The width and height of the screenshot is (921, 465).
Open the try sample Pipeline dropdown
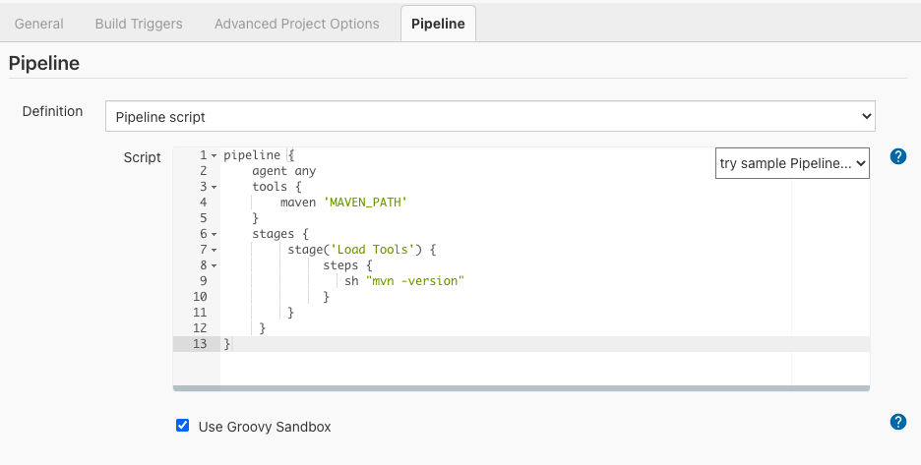[x=792, y=163]
